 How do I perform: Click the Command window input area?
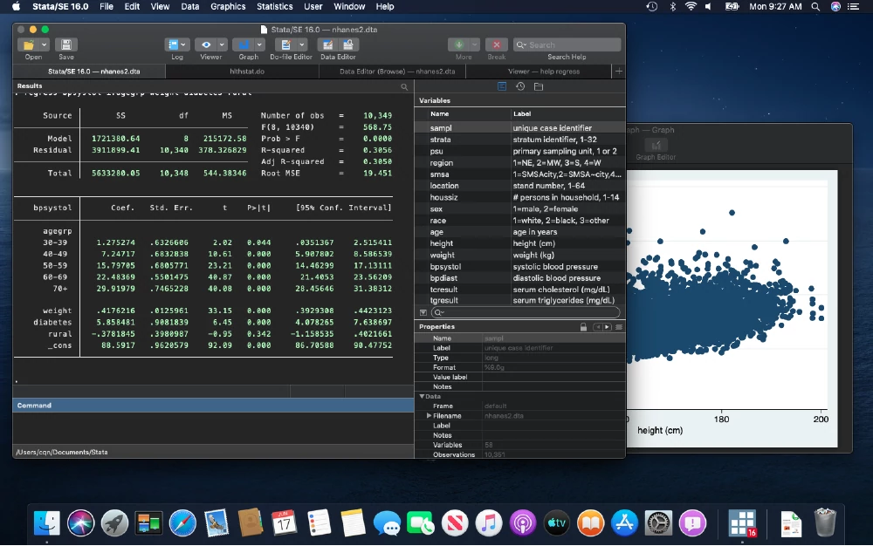(213, 427)
